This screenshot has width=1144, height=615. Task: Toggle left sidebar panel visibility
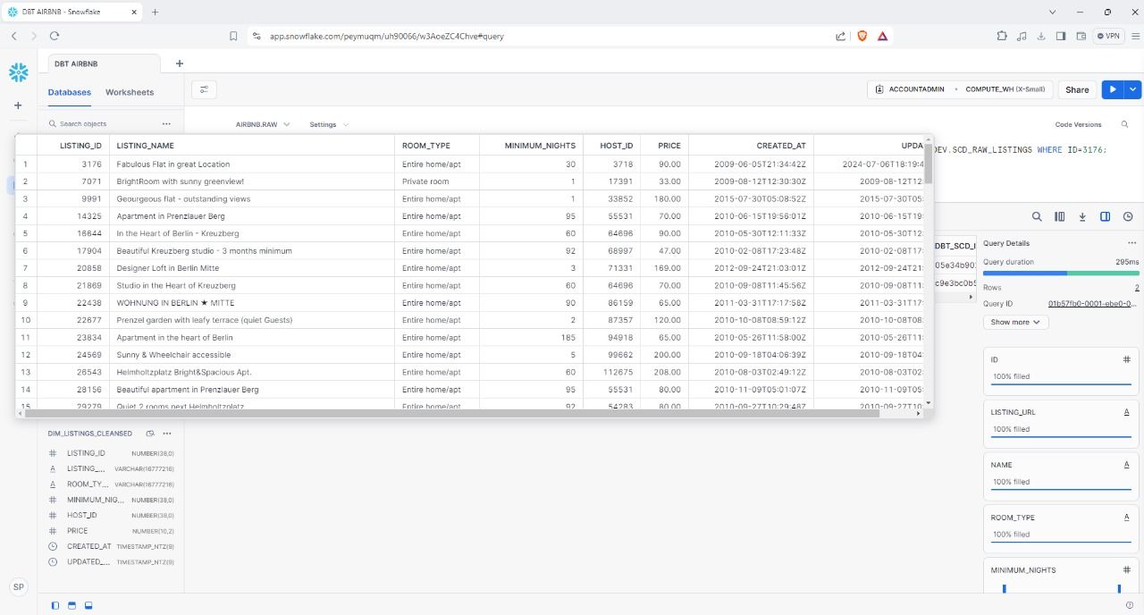(55, 605)
